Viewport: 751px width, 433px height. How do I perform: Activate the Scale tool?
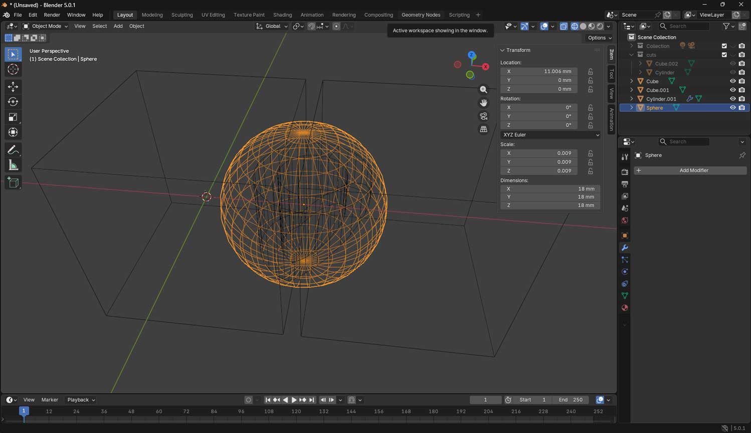click(x=13, y=117)
